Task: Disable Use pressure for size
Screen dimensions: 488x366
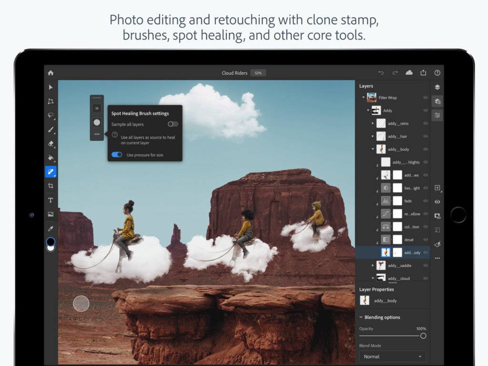Action: point(117,154)
